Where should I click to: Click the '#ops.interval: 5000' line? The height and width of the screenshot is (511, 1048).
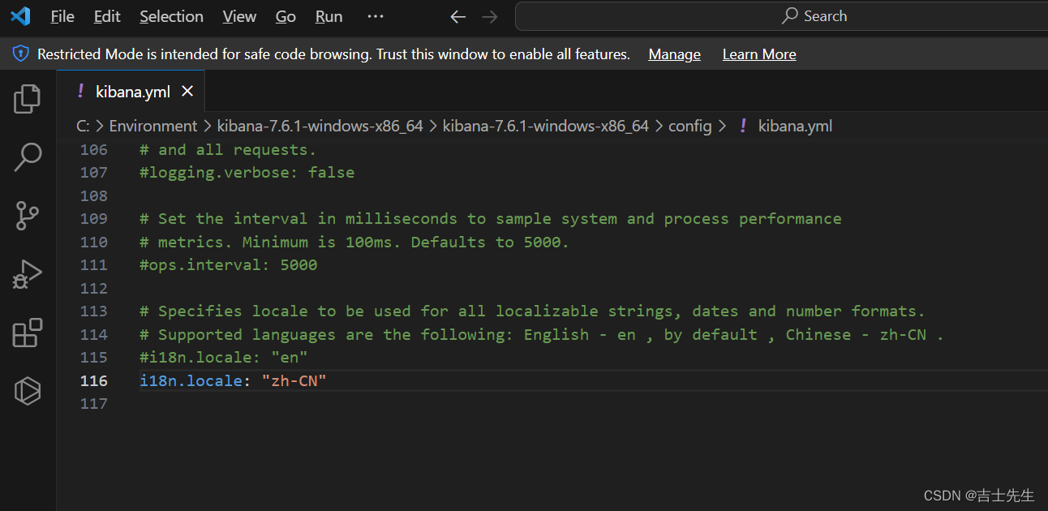[228, 264]
